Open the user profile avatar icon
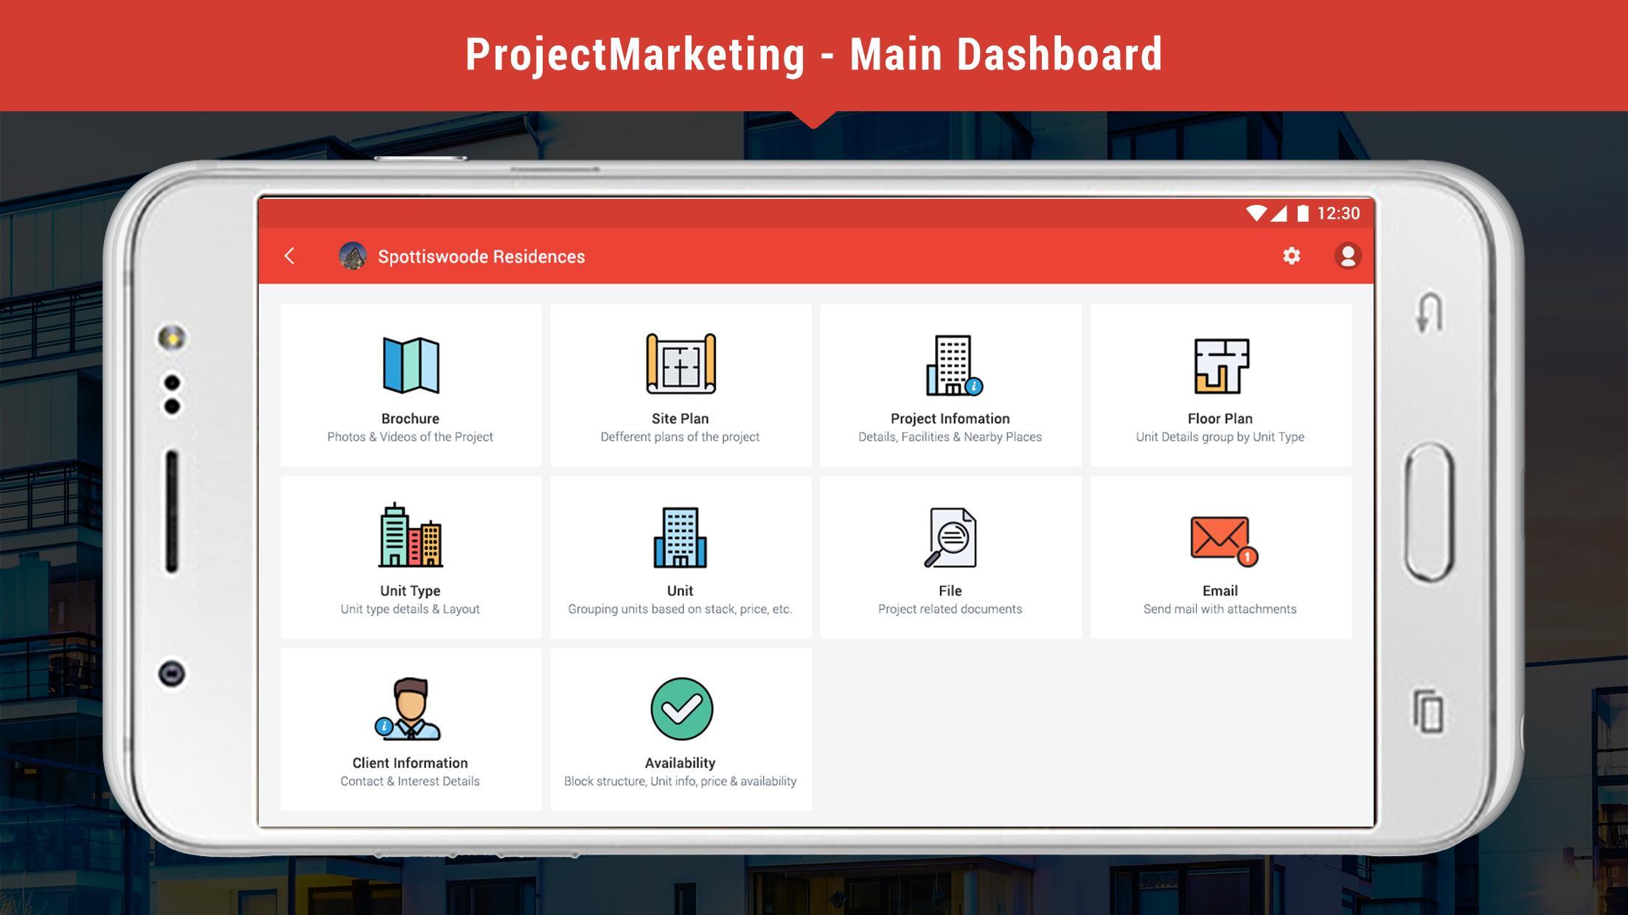Viewport: 1628px width, 915px height. [x=1348, y=256]
